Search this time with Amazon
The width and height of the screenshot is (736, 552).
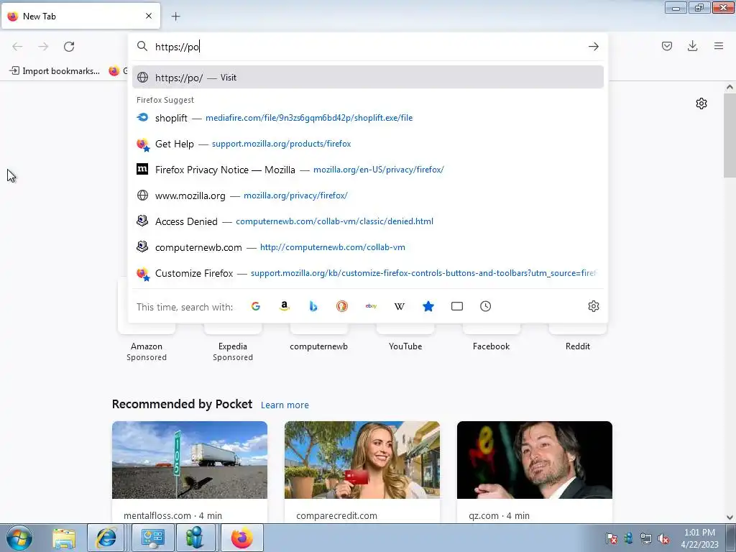tap(285, 306)
